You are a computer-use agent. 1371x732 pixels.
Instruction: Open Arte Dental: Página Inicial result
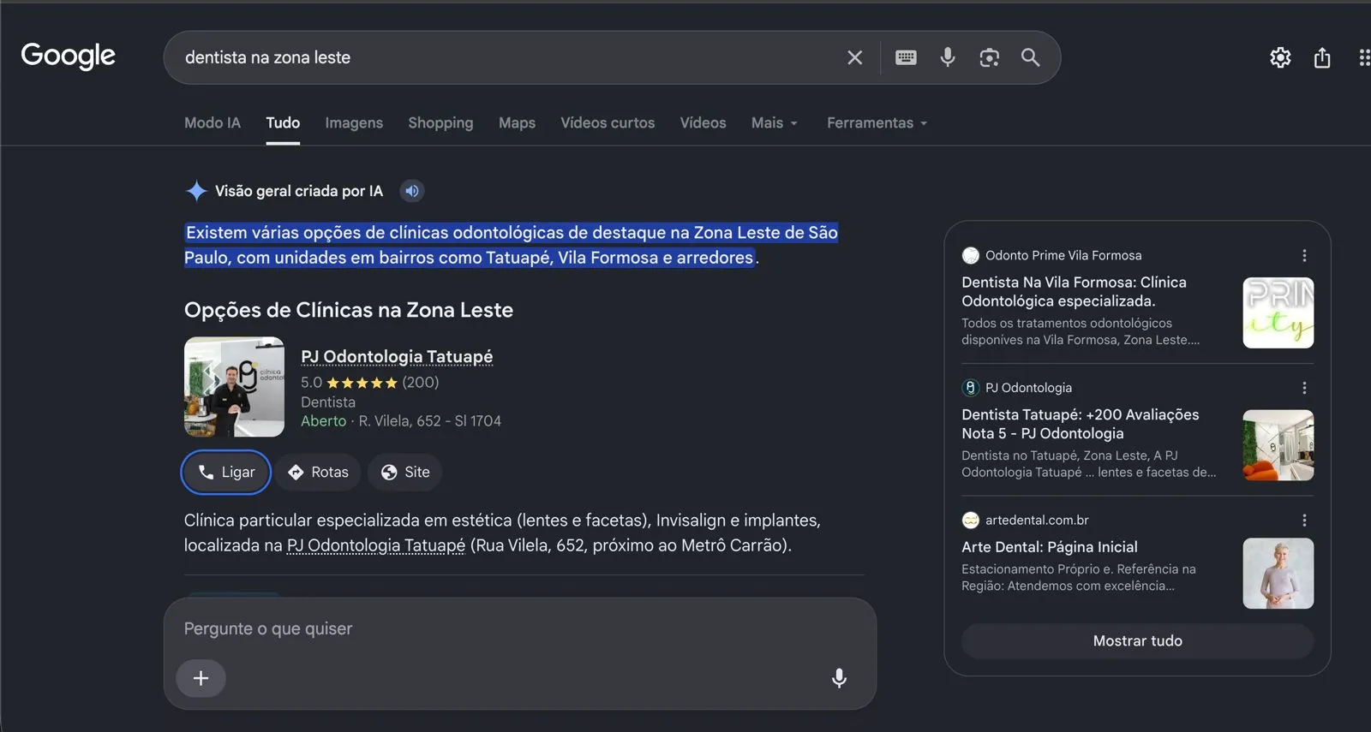[x=1050, y=547]
